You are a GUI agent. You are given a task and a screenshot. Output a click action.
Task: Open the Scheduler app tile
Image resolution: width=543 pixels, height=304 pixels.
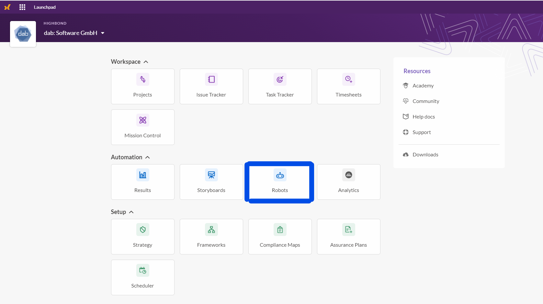[142, 277]
